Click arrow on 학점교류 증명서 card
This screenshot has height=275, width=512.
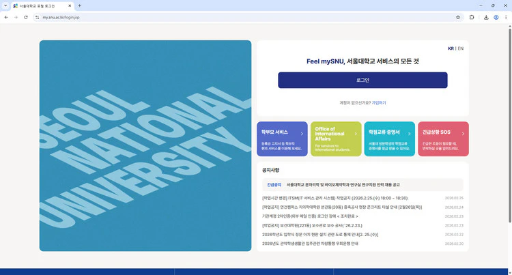[409, 134]
